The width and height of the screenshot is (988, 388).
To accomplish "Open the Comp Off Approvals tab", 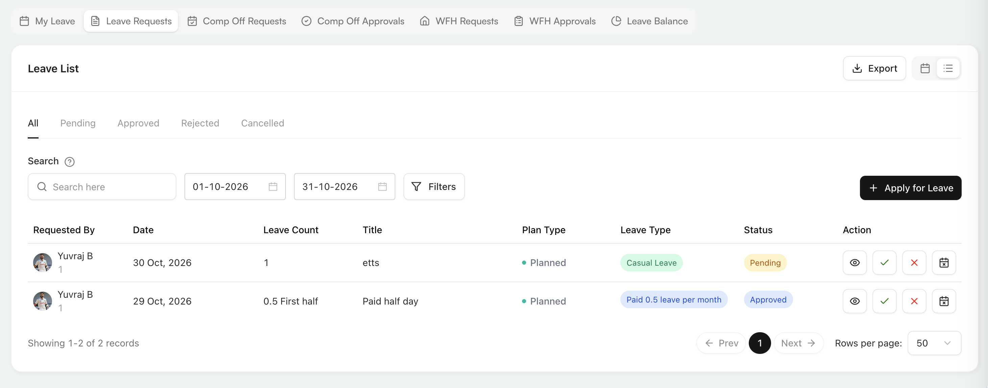I will (353, 21).
